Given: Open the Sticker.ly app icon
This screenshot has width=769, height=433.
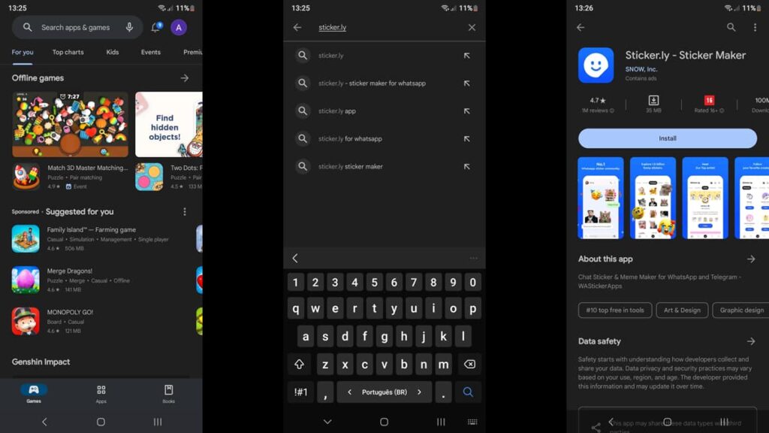Looking at the screenshot, I should 596,65.
